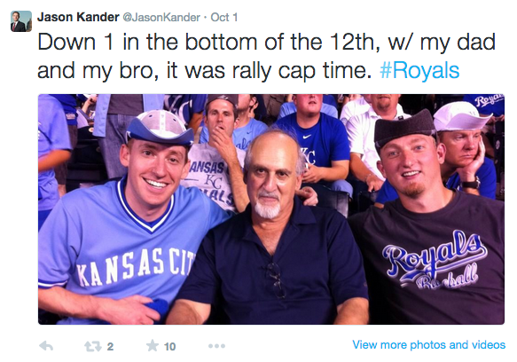This screenshot has width=517, height=362.
Task: Open the Oct 1 timestamp permalink
Action: pyautogui.click(x=223, y=17)
